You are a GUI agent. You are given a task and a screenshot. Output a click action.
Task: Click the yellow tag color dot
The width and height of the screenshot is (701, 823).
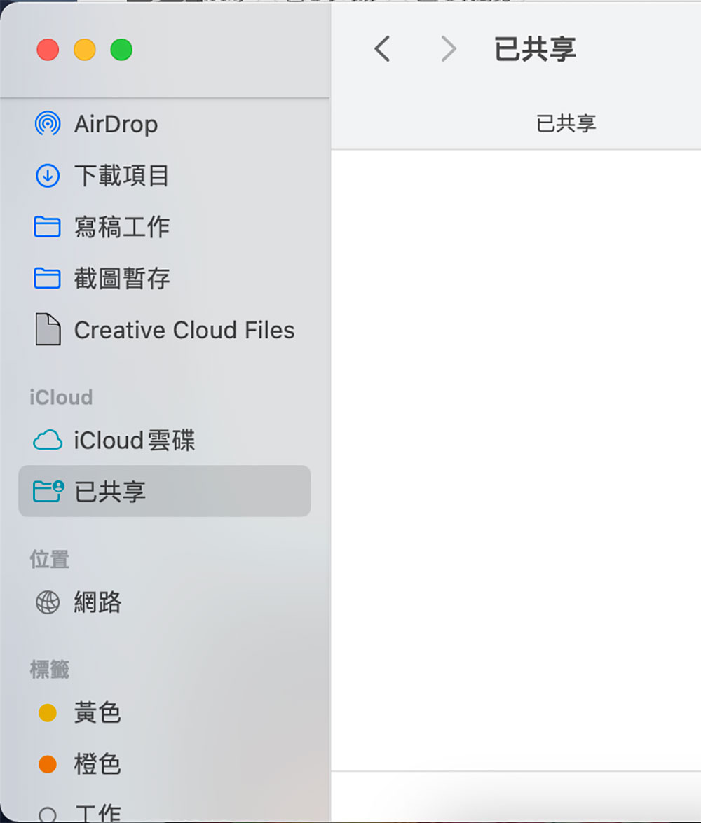pos(48,713)
